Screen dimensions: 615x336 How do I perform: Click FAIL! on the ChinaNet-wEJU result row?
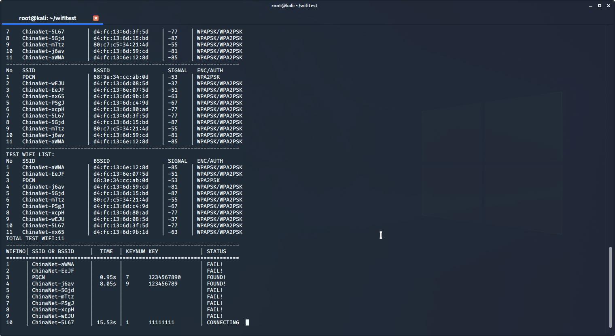pos(215,316)
